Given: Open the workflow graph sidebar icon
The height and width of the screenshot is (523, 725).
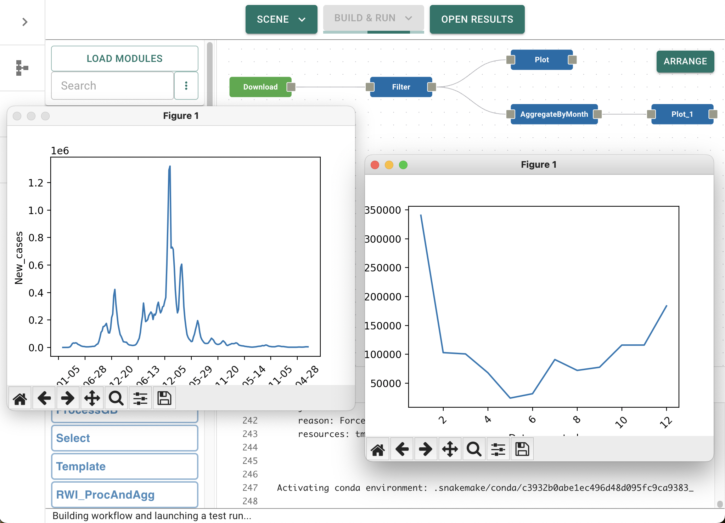Looking at the screenshot, I should [22, 68].
